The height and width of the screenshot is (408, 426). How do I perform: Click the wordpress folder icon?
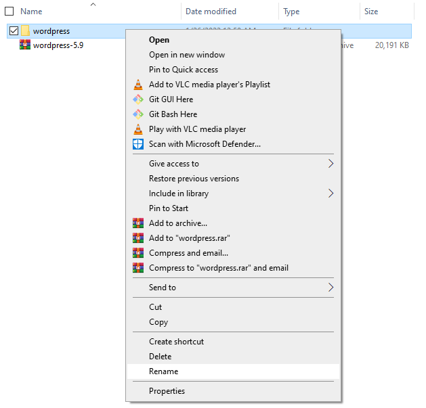tap(25, 30)
